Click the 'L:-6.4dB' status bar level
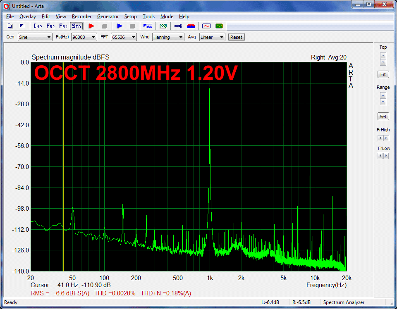 point(270,302)
